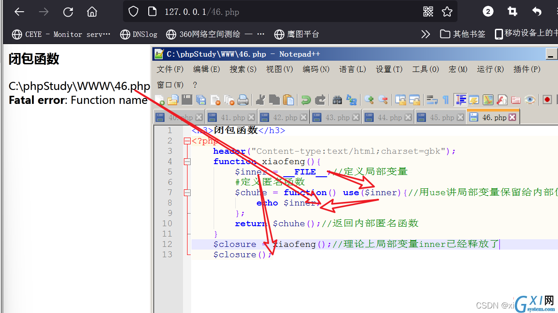The height and width of the screenshot is (313, 558).
Task: Click the Zoom Out magnifier icon
Action: point(383,100)
